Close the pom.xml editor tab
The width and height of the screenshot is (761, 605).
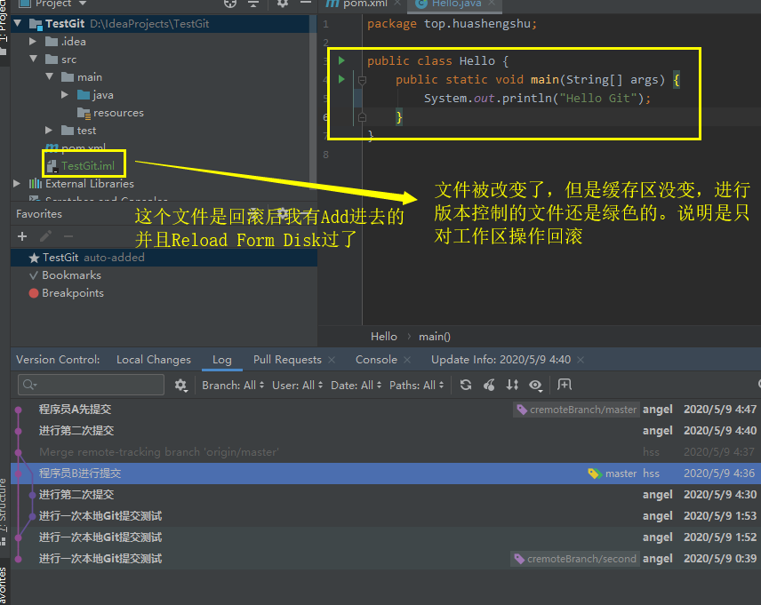coord(397,3)
